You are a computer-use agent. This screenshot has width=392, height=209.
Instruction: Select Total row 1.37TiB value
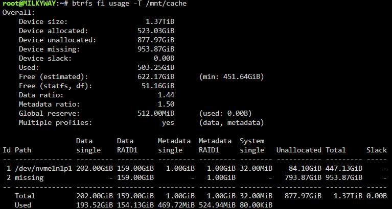tap(348, 196)
